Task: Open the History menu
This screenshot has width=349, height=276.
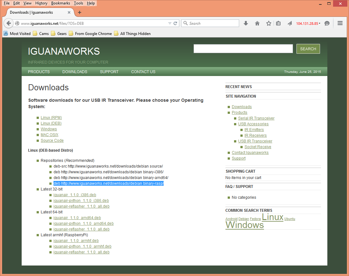Action: (x=41, y=3)
